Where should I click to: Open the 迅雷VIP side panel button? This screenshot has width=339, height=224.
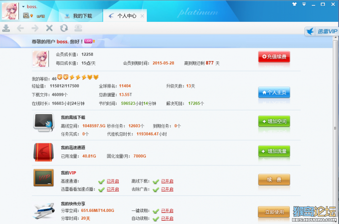322,31
